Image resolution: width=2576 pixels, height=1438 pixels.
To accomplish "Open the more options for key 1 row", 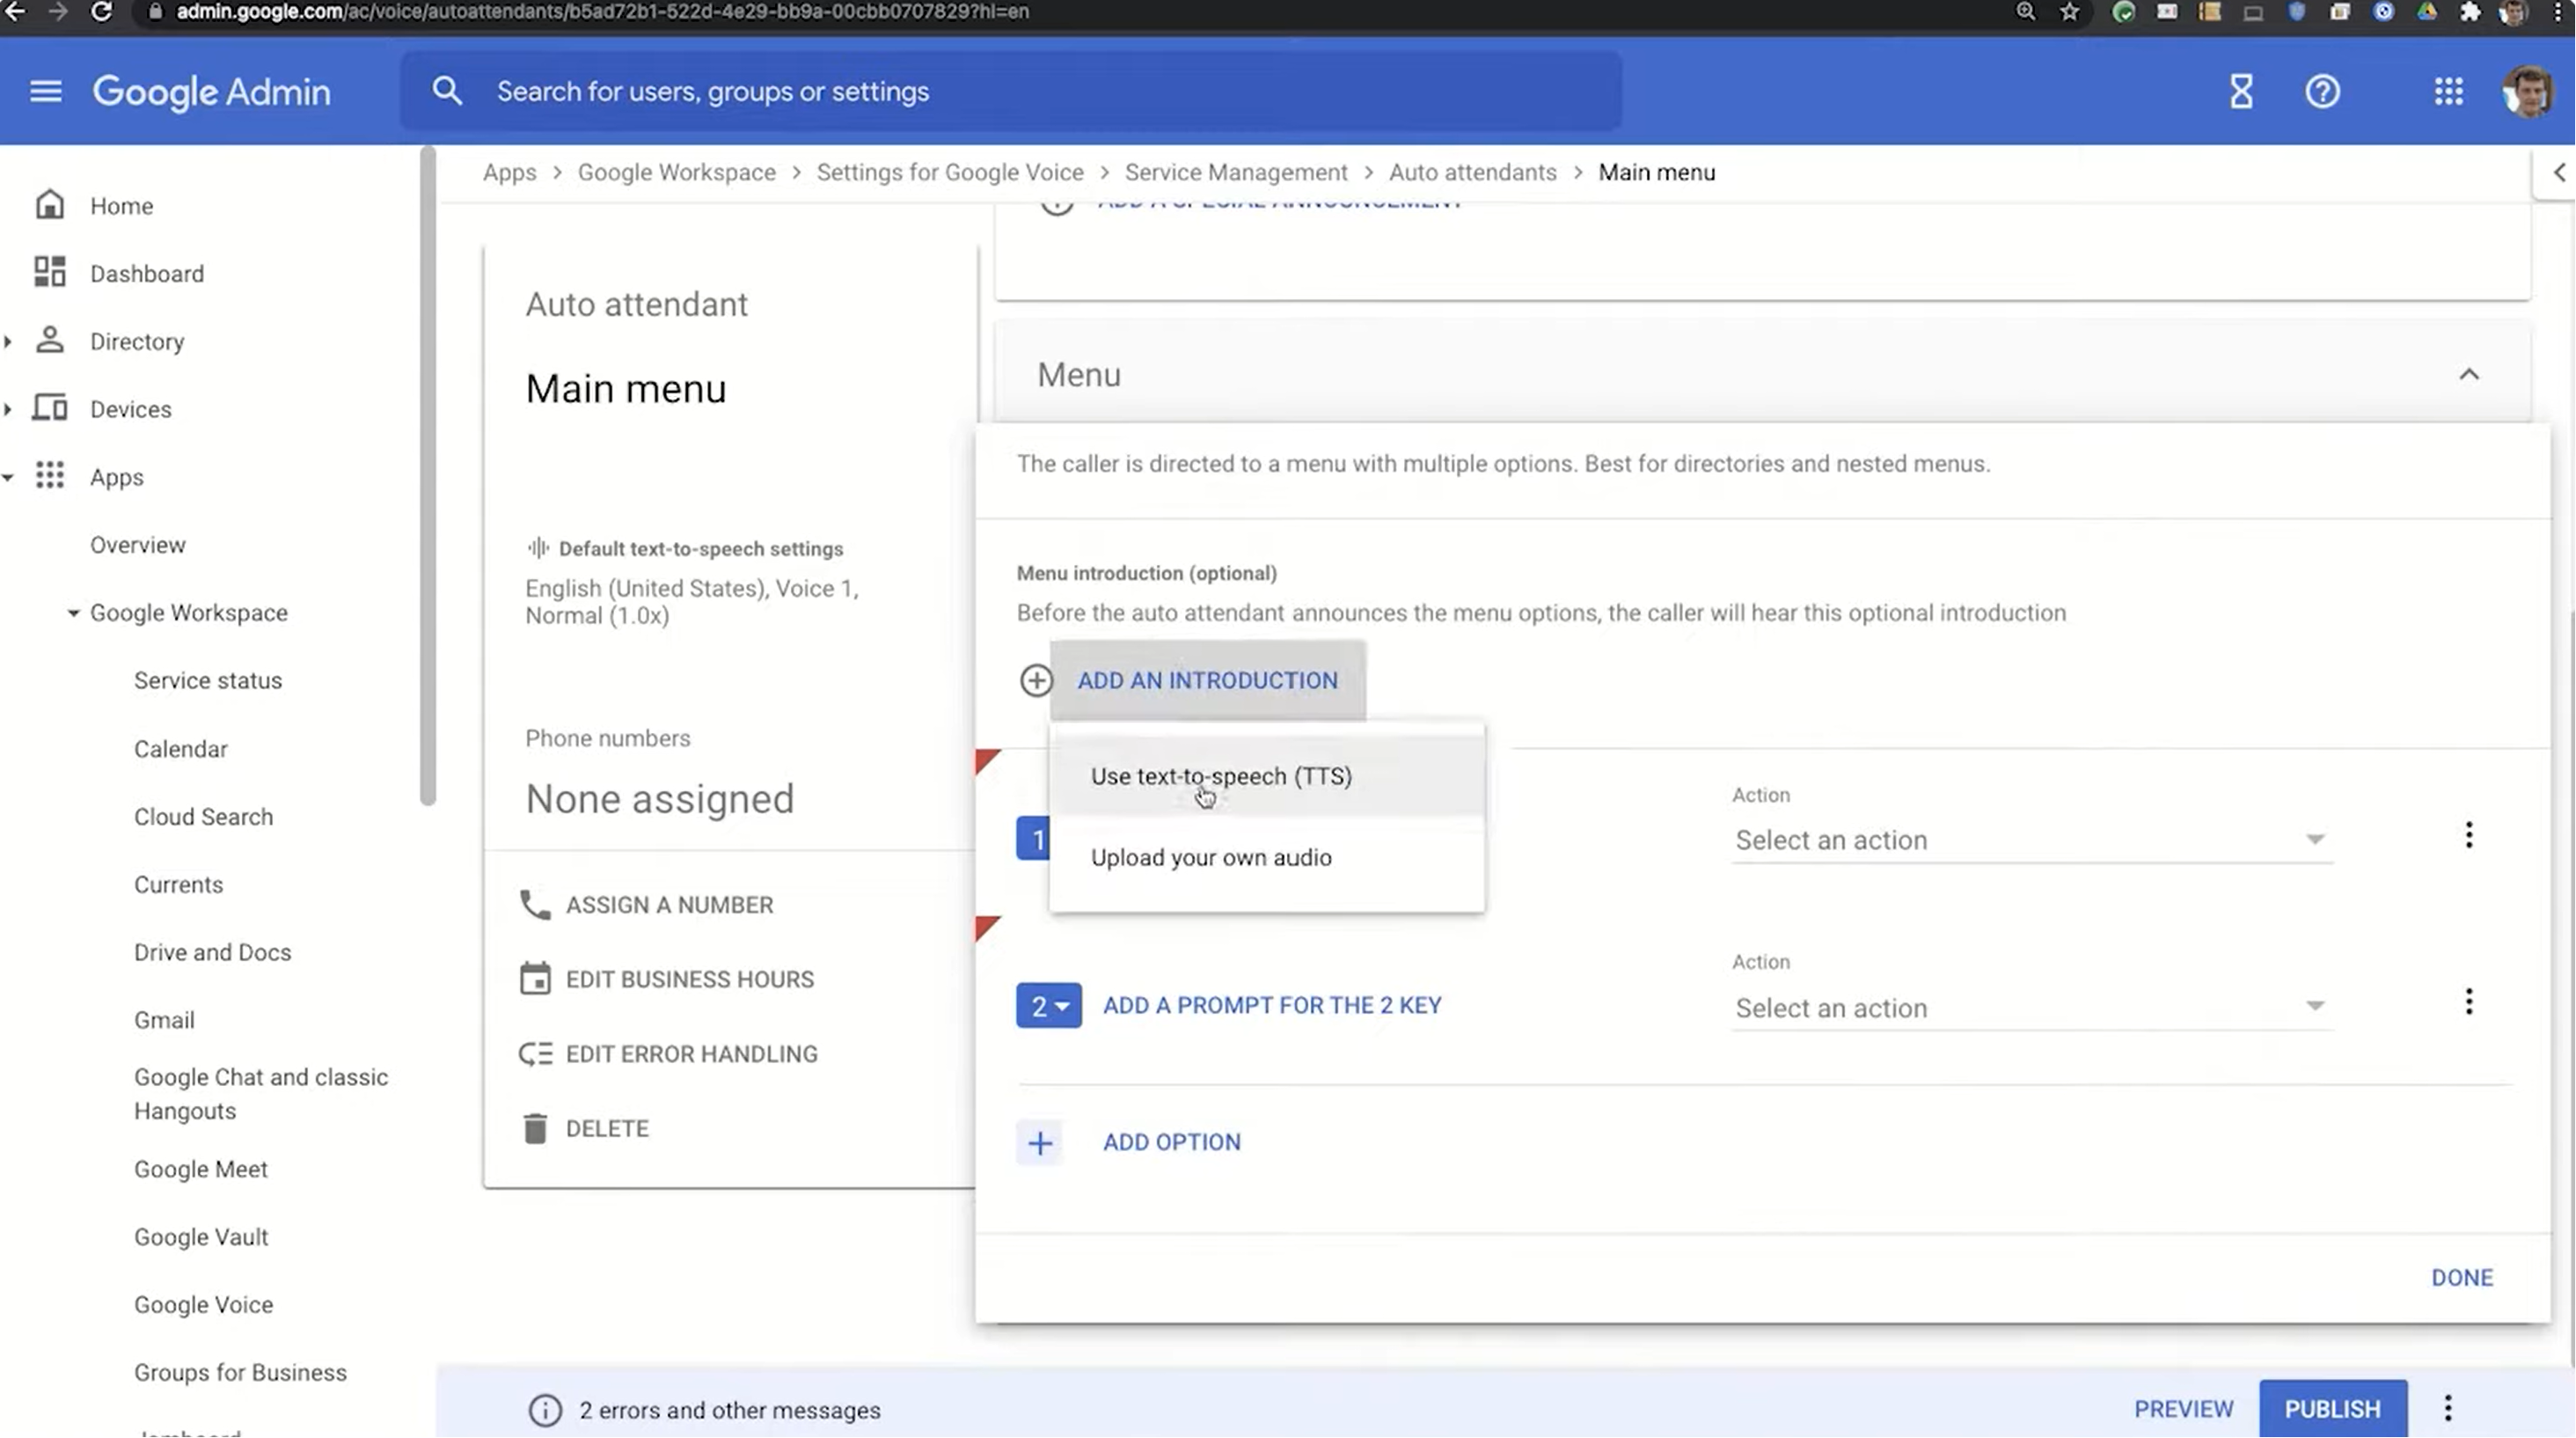I will pos(2469,836).
